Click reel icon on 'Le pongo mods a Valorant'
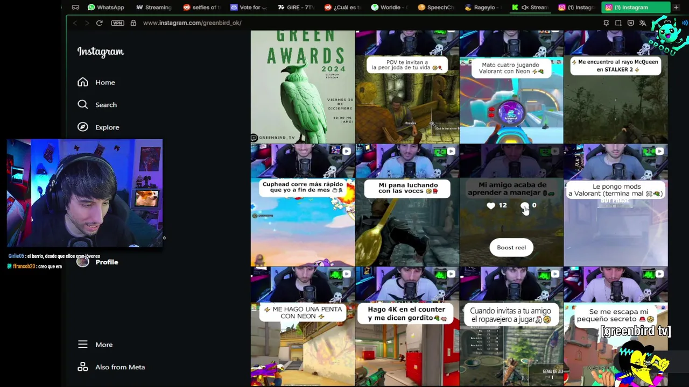The height and width of the screenshot is (387, 689). [x=659, y=152]
